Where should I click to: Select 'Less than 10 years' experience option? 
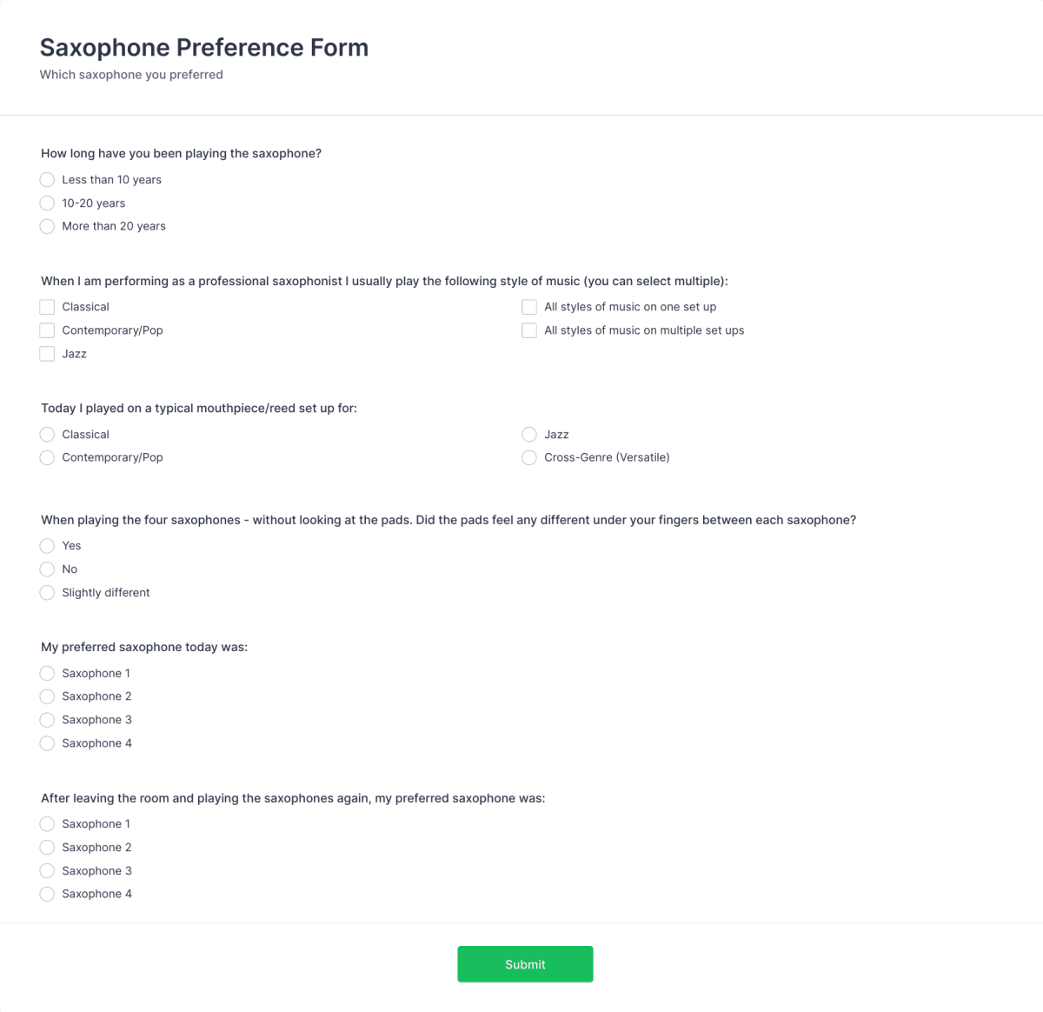pos(47,179)
